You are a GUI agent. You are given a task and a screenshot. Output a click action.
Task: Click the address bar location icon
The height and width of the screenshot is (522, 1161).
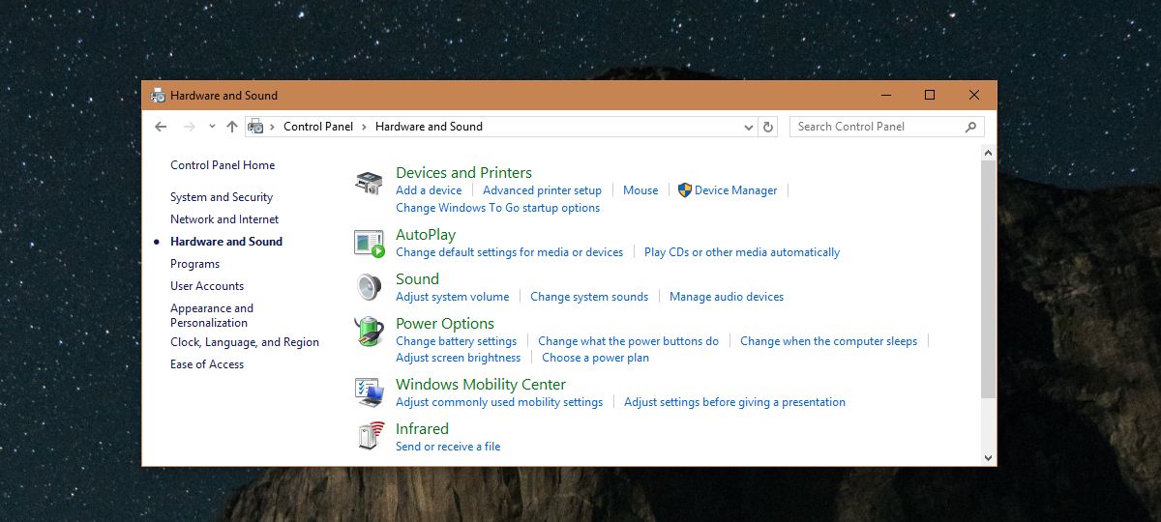(x=256, y=127)
